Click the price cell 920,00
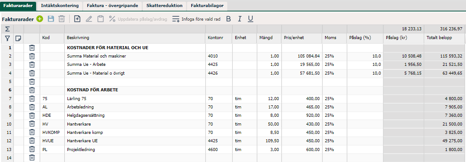The image size is (466, 162). pyautogui.click(x=302, y=115)
